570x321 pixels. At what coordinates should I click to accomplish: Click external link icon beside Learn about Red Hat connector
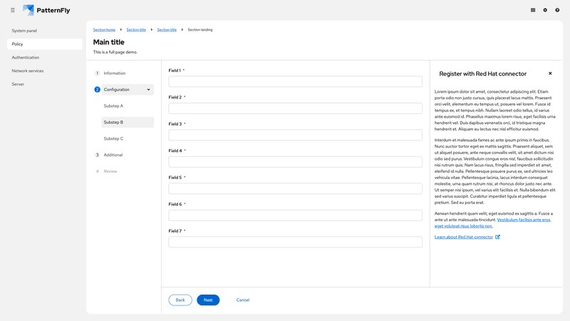click(x=497, y=237)
